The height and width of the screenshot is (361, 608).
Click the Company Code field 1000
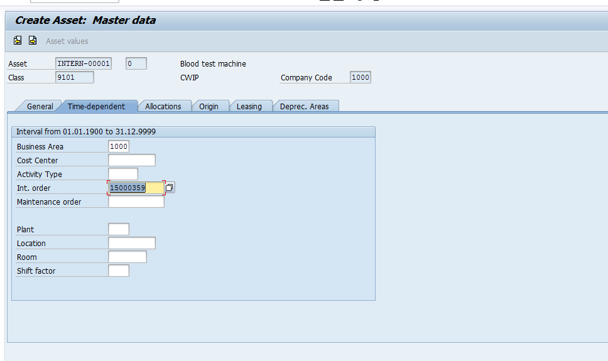tap(361, 77)
